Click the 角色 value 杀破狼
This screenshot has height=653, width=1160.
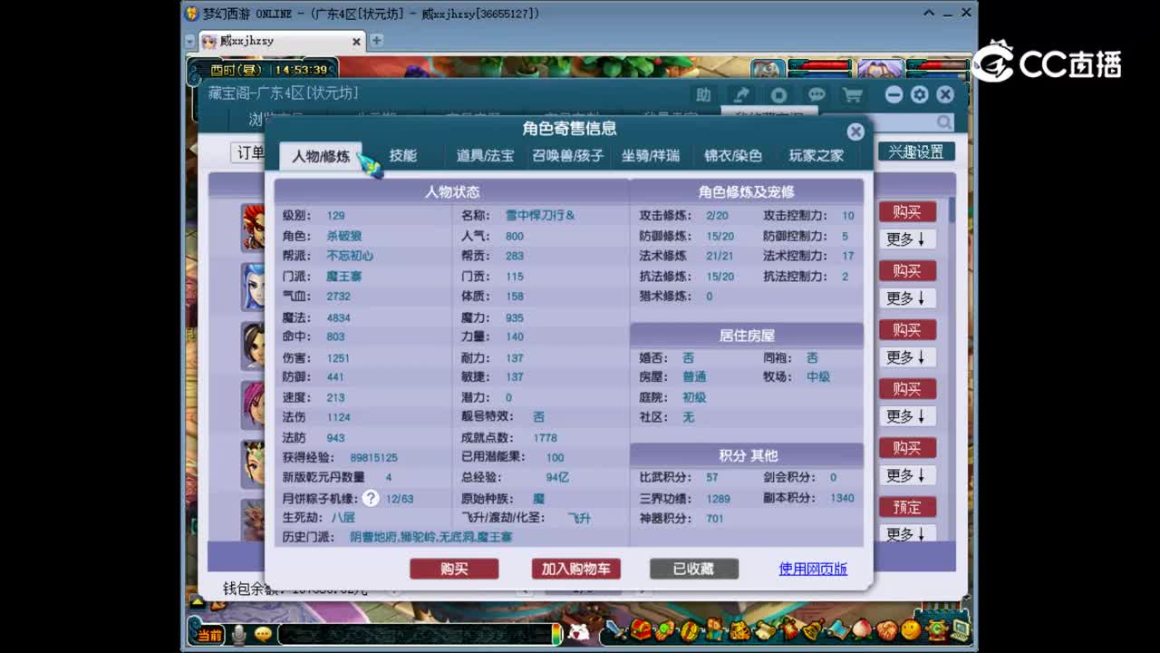(344, 236)
